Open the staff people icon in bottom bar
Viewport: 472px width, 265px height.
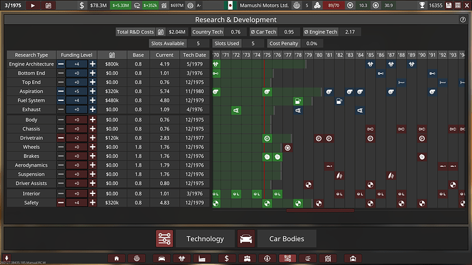(247, 258)
